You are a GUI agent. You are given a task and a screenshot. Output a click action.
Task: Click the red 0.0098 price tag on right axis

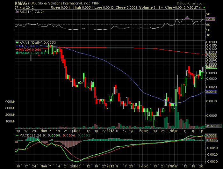click(211, 55)
